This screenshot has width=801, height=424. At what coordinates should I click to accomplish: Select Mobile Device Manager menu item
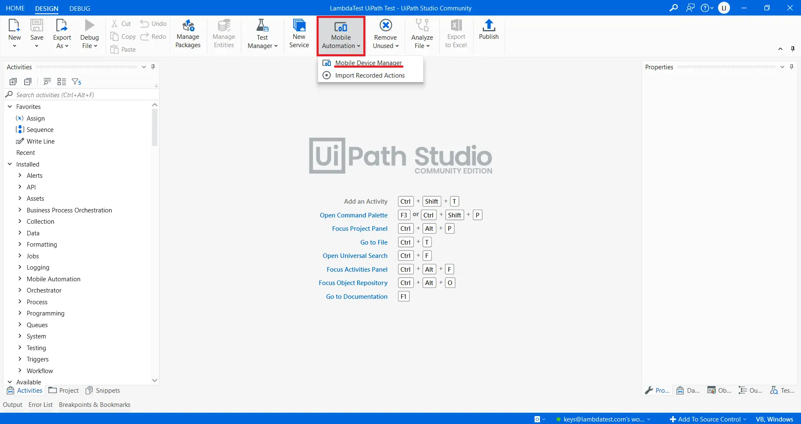[368, 63]
